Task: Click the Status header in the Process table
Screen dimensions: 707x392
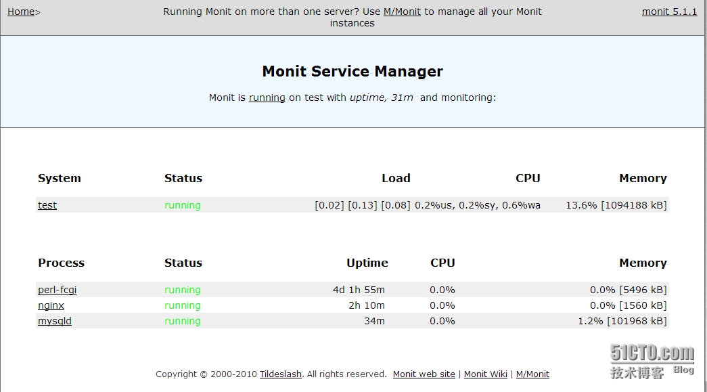Action: (x=183, y=263)
